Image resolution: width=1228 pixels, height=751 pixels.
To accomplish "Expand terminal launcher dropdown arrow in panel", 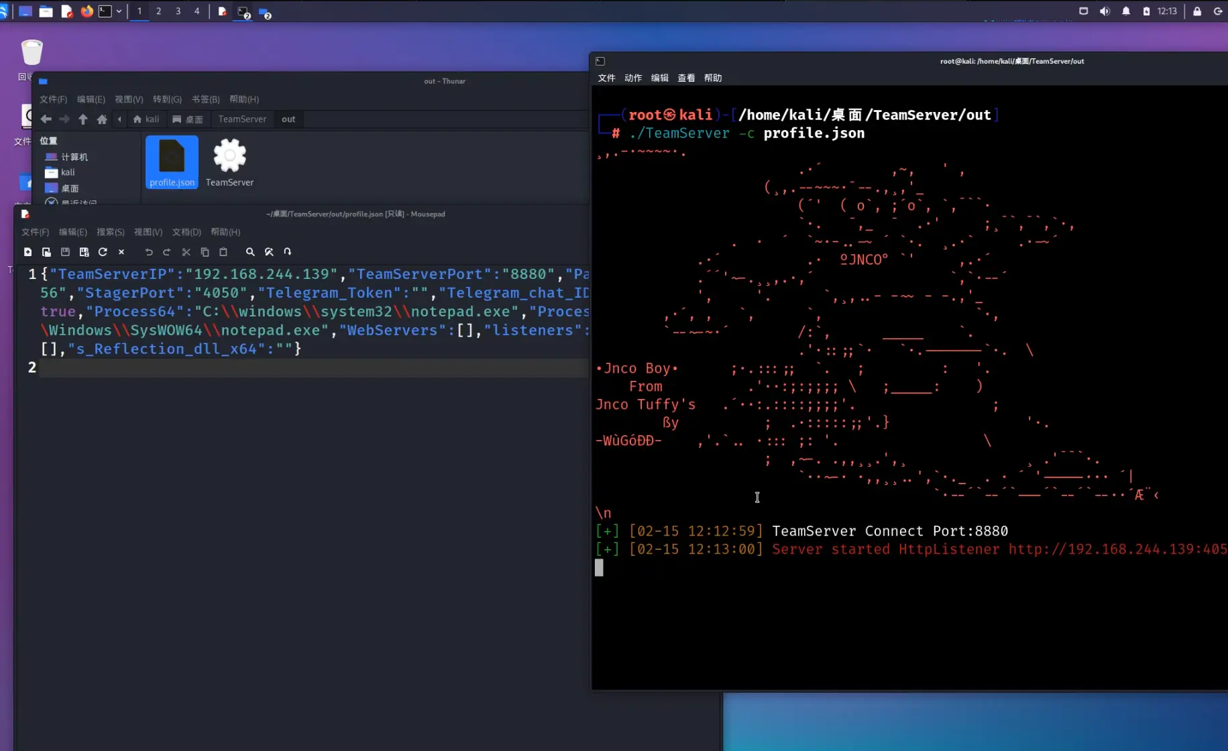I will (119, 11).
